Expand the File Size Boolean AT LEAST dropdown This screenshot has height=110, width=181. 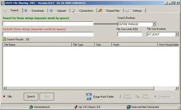[x=176, y=34]
